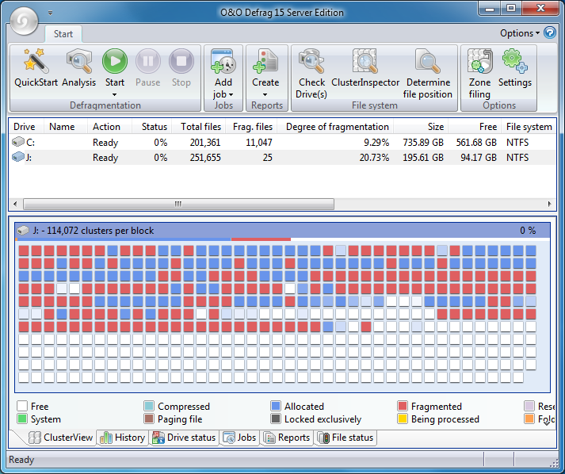Screen dimensions: 565x474
Task: Switch to the Drive status tab
Action: click(x=184, y=438)
